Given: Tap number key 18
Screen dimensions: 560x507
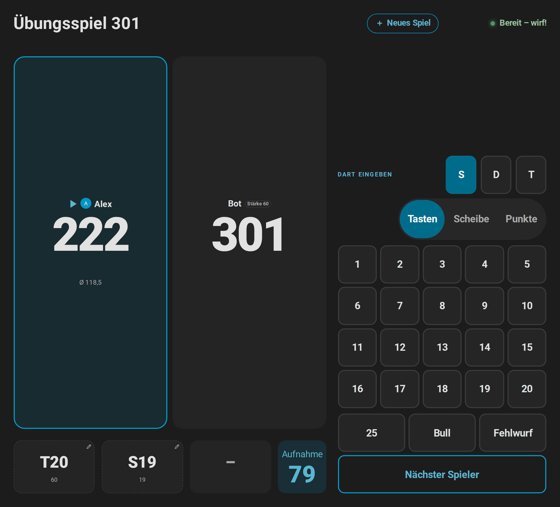Looking at the screenshot, I should [442, 389].
